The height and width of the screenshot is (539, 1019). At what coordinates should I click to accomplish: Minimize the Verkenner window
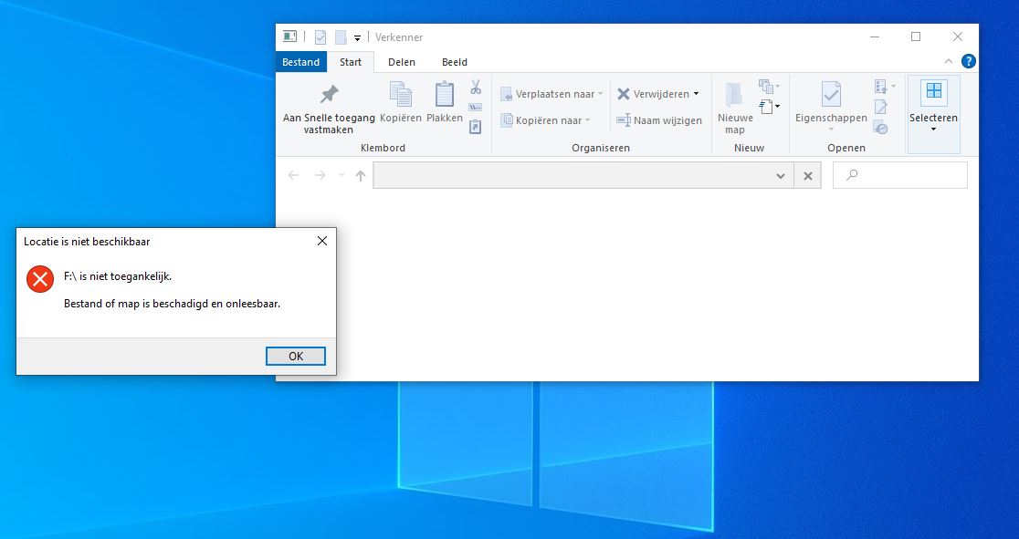874,37
